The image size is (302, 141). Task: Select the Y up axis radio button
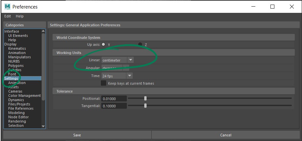coord(104,44)
